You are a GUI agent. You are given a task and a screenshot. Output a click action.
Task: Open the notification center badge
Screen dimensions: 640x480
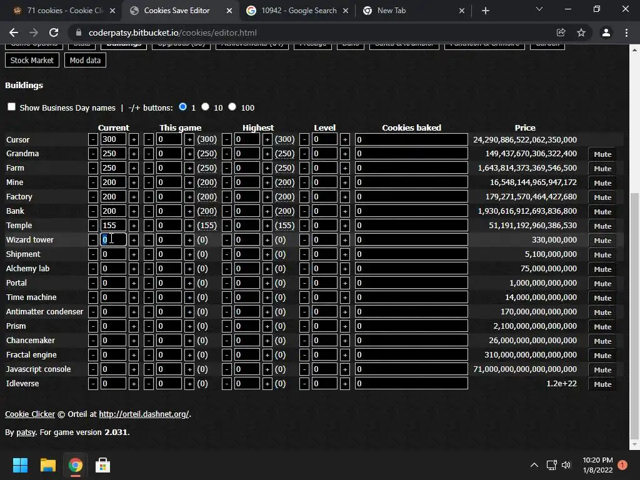click(622, 465)
